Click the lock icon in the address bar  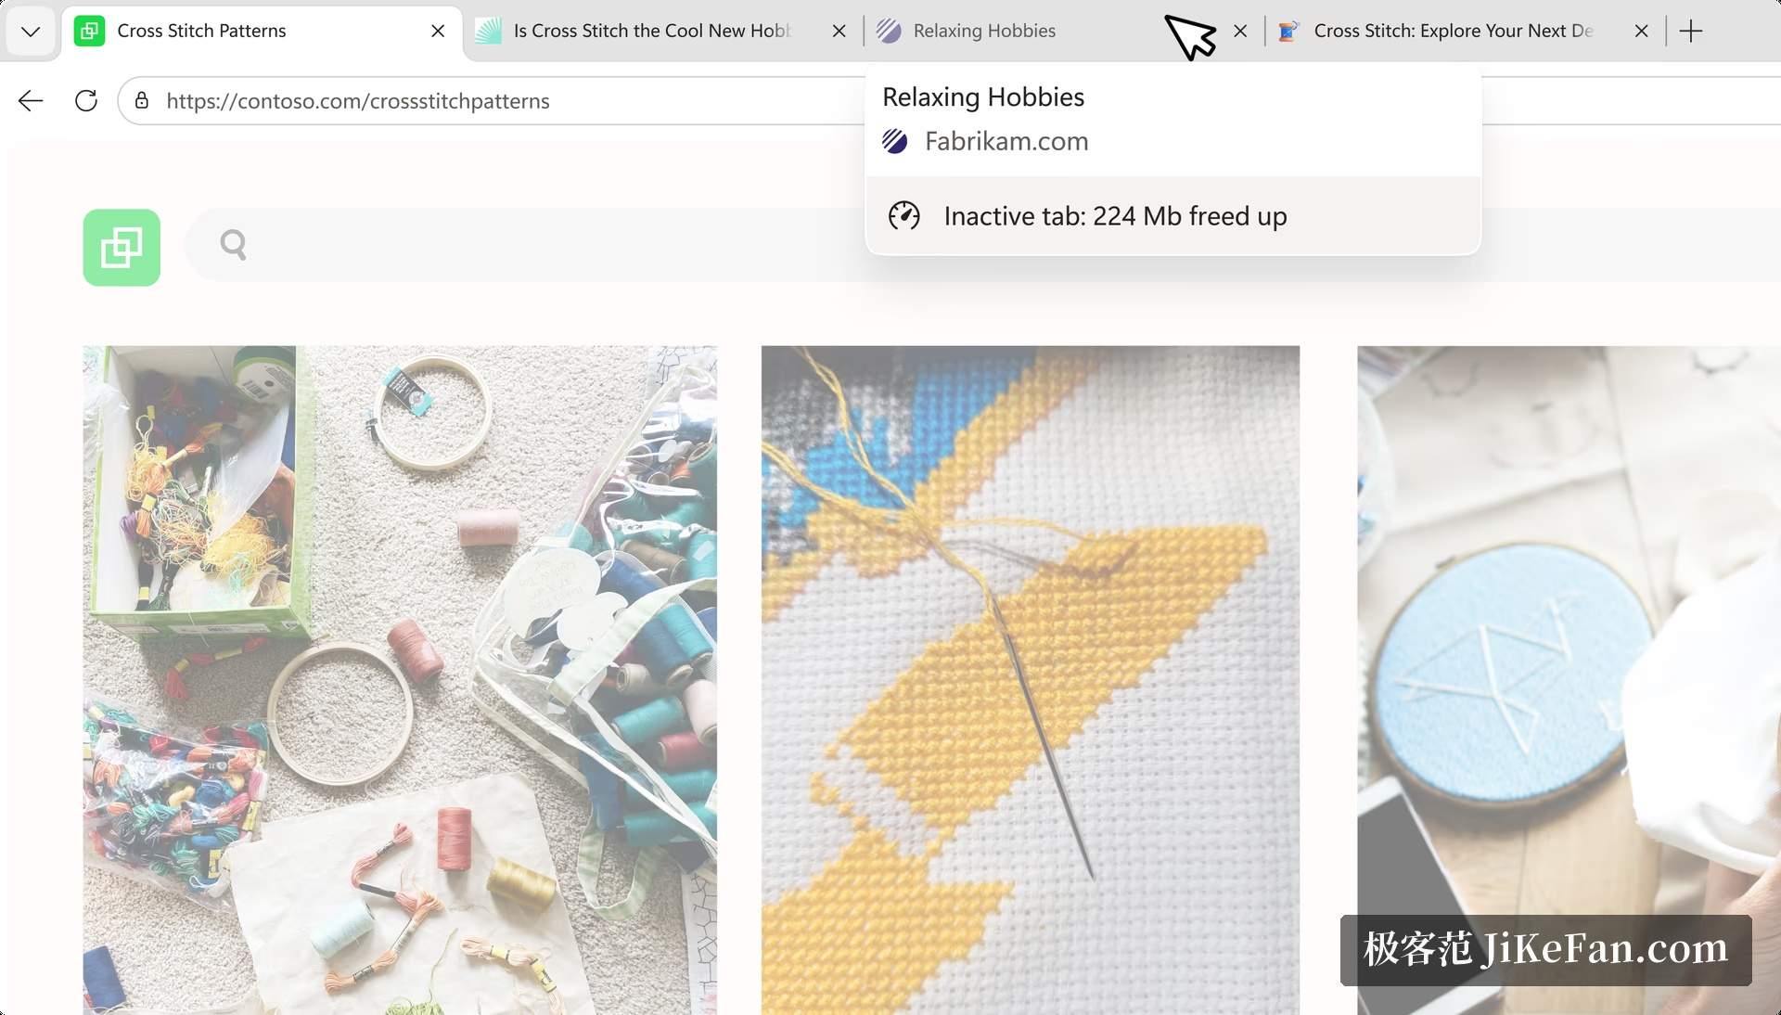pyautogui.click(x=142, y=100)
